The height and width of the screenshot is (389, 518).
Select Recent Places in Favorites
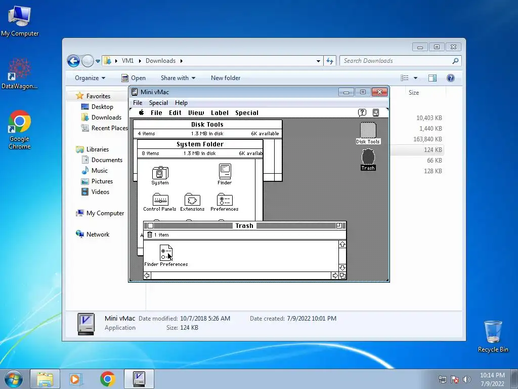point(104,128)
